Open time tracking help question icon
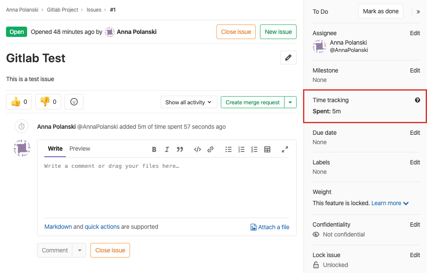 pyautogui.click(x=417, y=100)
